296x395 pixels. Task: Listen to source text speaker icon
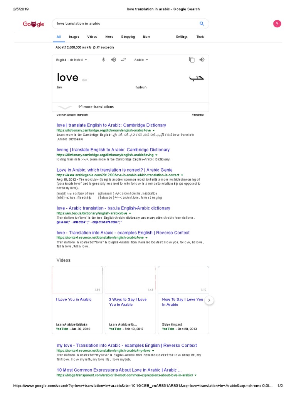(114, 60)
